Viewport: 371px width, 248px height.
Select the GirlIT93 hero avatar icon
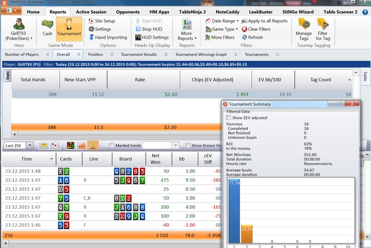click(19, 24)
